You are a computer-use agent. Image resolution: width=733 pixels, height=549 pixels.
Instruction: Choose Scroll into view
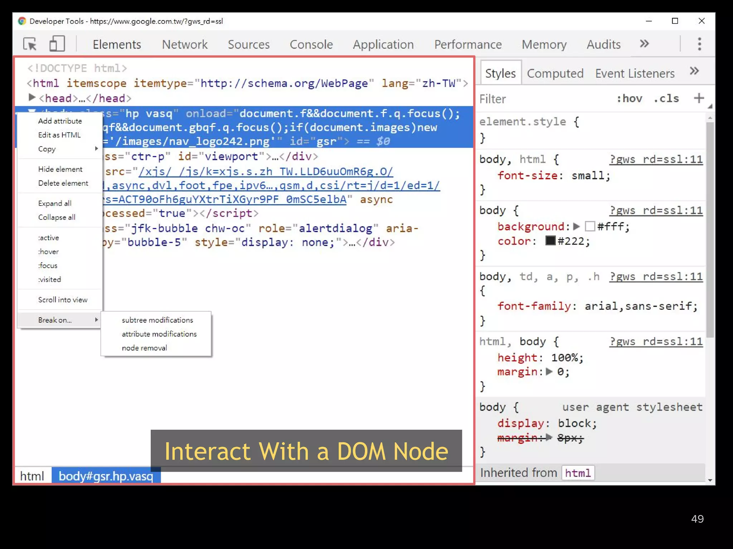[60, 300]
